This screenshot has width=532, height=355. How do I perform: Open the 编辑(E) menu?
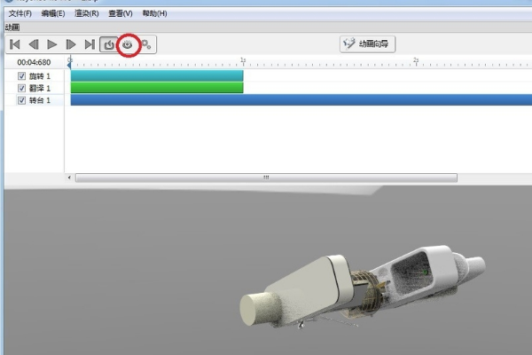pos(50,14)
